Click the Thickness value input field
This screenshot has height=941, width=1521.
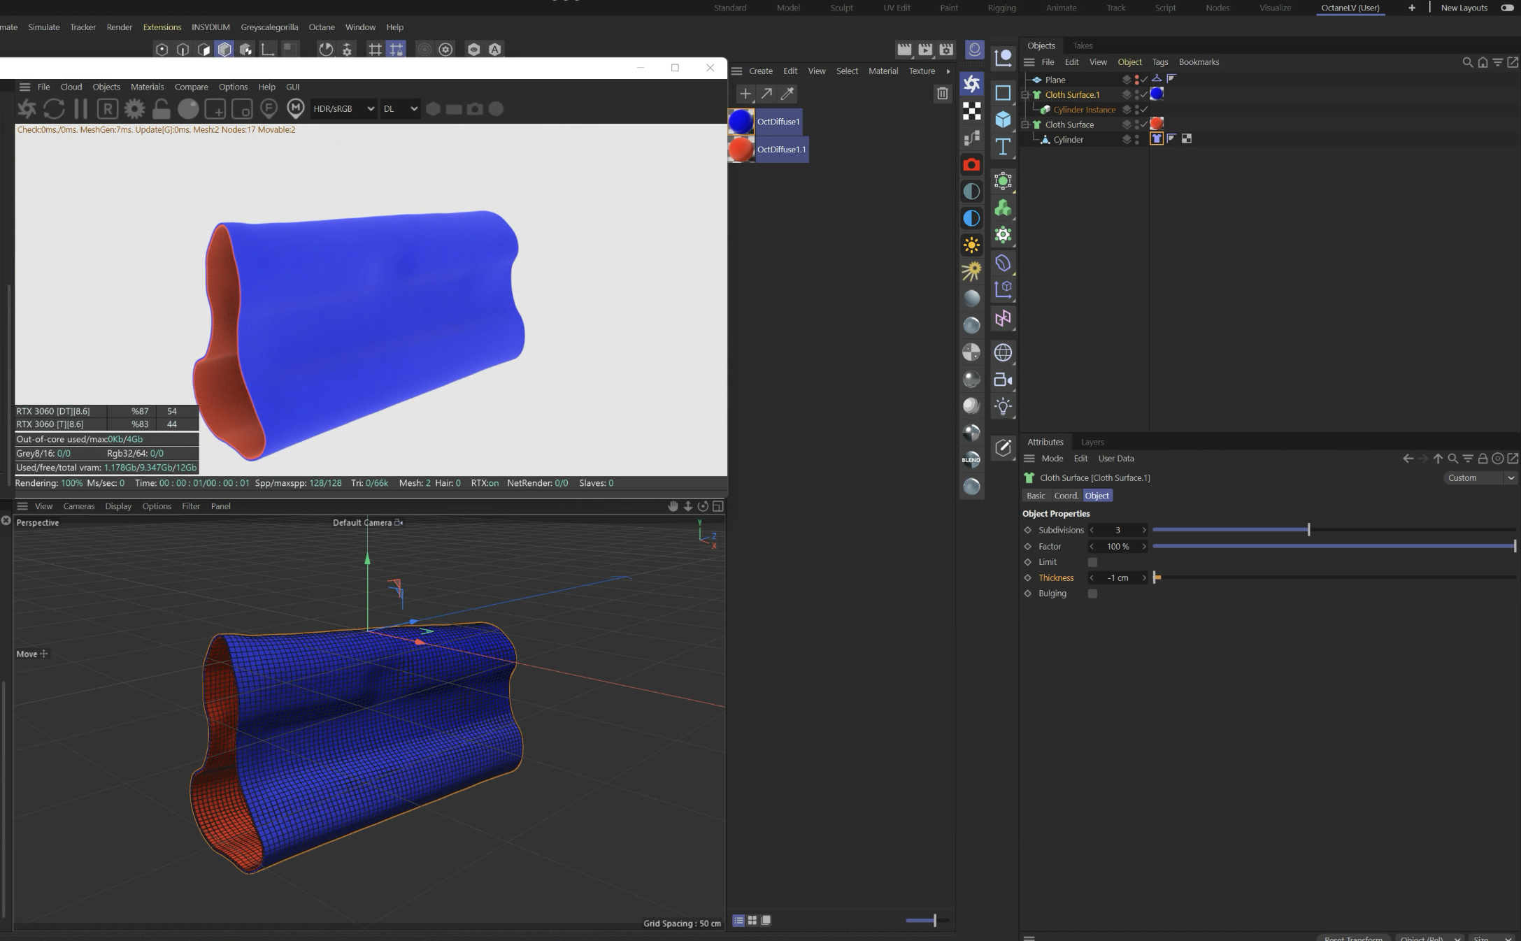(x=1117, y=578)
